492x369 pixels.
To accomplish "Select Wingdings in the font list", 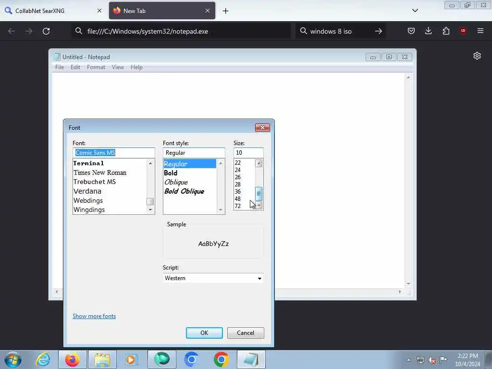I will tap(110, 209).
